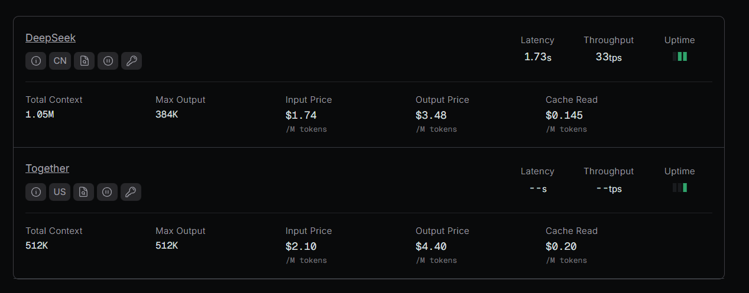Screen dimensions: 749x293
Task: Click DeepSeek's document search icon
Action: click(84, 61)
